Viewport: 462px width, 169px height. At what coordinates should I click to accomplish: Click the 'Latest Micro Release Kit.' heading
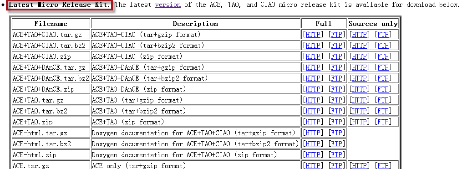60,5
